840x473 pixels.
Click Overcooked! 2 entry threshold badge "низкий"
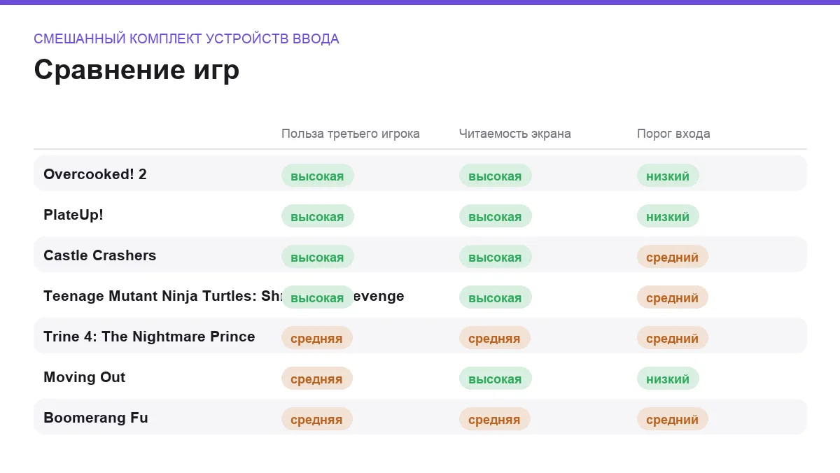click(668, 176)
